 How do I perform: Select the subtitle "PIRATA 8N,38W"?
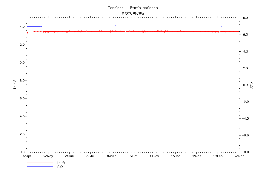pos(133,14)
